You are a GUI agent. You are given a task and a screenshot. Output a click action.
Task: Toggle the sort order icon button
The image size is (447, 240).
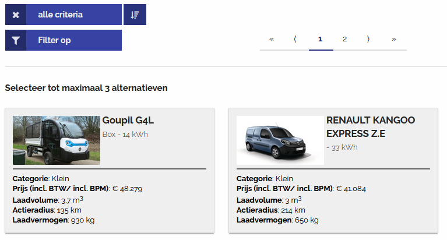point(135,15)
